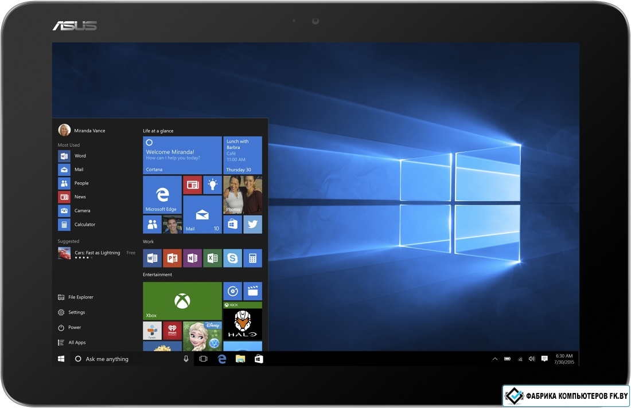The width and height of the screenshot is (631, 408).
Task: Open the Mail tile with 10 messages
Action: coord(202,215)
